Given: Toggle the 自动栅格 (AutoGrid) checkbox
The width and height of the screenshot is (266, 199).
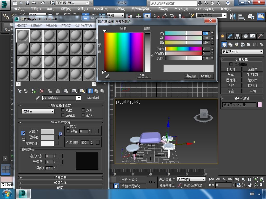Looking at the screenshot, I should coord(231,64).
